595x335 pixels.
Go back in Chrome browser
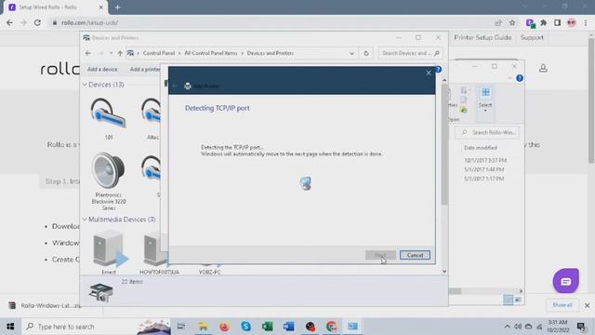click(10, 22)
